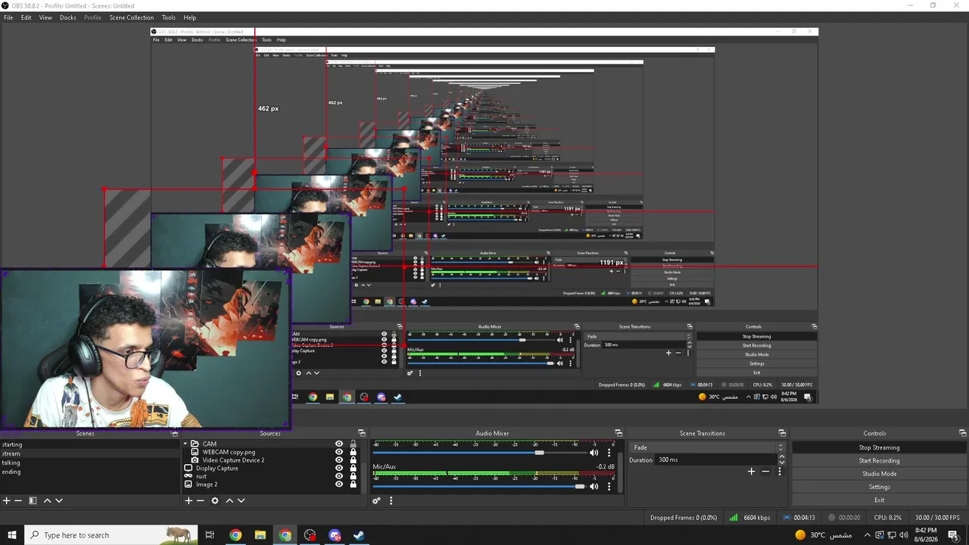Click Stop Streaming button

(x=879, y=447)
